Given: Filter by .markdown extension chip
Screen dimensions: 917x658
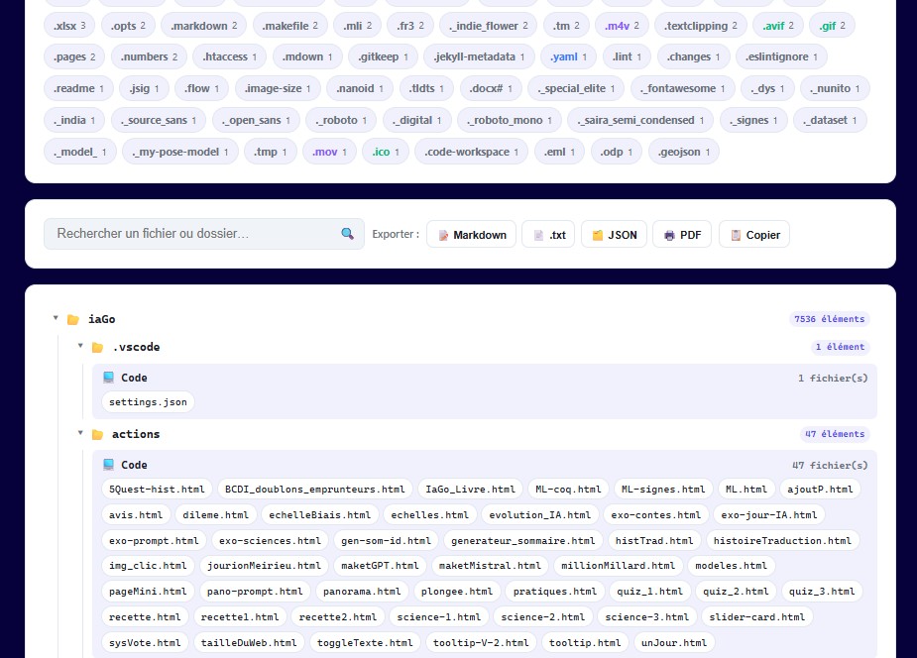Looking at the screenshot, I should pos(203,26).
